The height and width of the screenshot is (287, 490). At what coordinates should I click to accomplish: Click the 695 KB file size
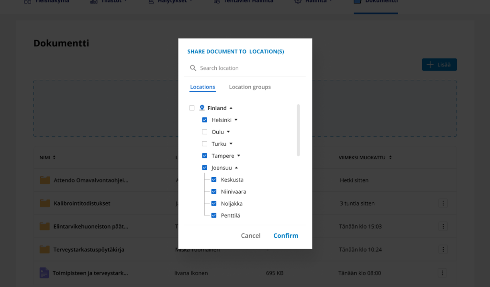(275, 273)
